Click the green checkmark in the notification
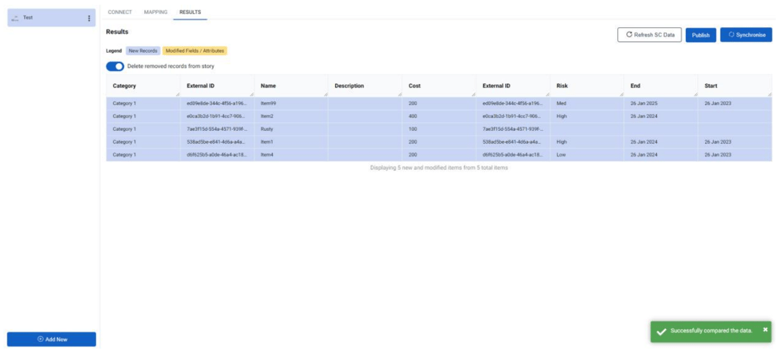This screenshot has width=777, height=352. (661, 331)
